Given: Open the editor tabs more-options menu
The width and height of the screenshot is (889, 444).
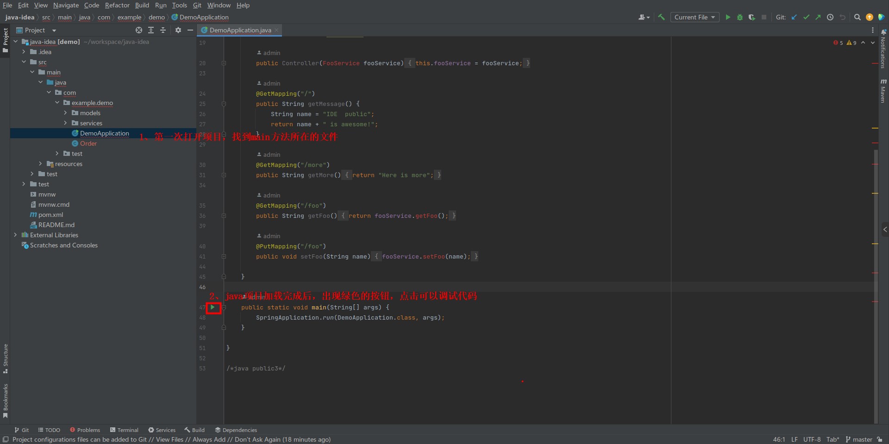Looking at the screenshot, I should 873,30.
